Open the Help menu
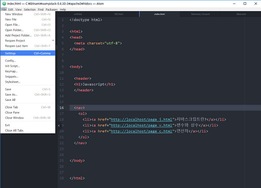This screenshot has width=261, height=188. [63, 9]
